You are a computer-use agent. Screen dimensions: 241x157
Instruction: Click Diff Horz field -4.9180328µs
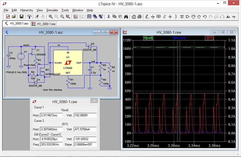tap(51, 139)
